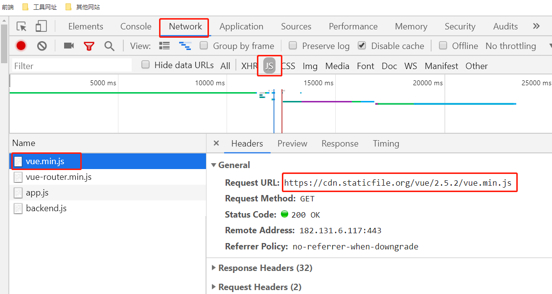Open the Security tab
Image resolution: width=552 pixels, height=294 pixels.
(x=460, y=26)
